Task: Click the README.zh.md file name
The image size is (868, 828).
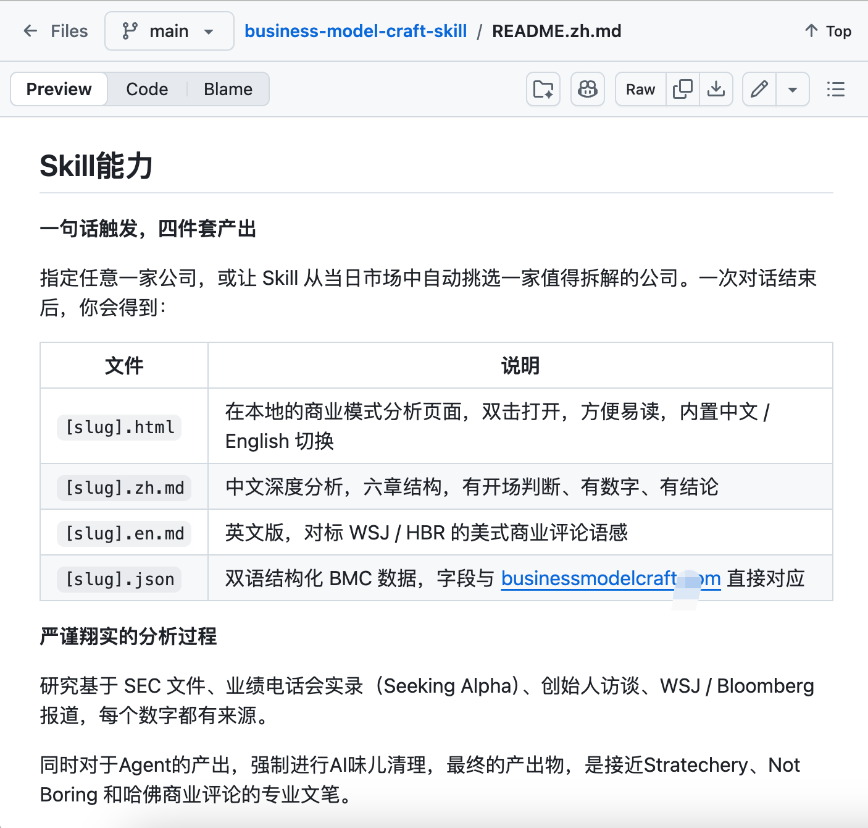Action: point(556,31)
